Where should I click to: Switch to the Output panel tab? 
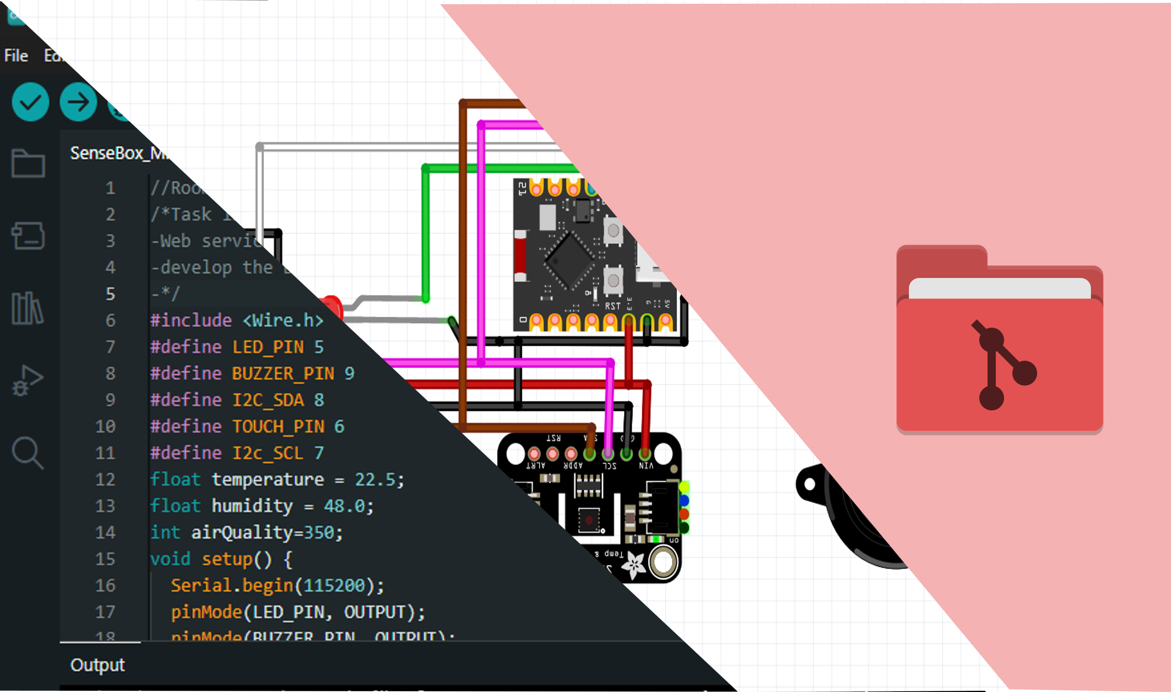98,664
